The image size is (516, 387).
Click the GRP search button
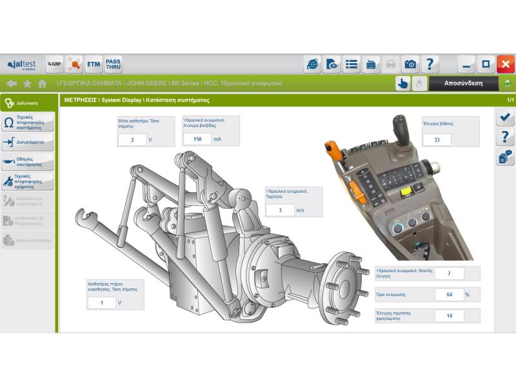[54, 64]
